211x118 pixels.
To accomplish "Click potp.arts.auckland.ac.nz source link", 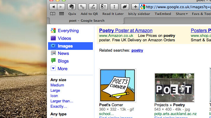I will pos(175,114).
